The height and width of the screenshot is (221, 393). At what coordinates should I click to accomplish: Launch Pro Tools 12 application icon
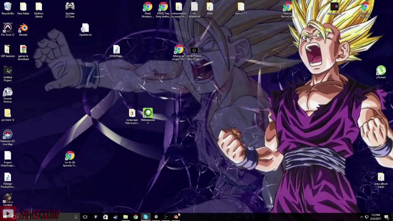[x=8, y=30]
